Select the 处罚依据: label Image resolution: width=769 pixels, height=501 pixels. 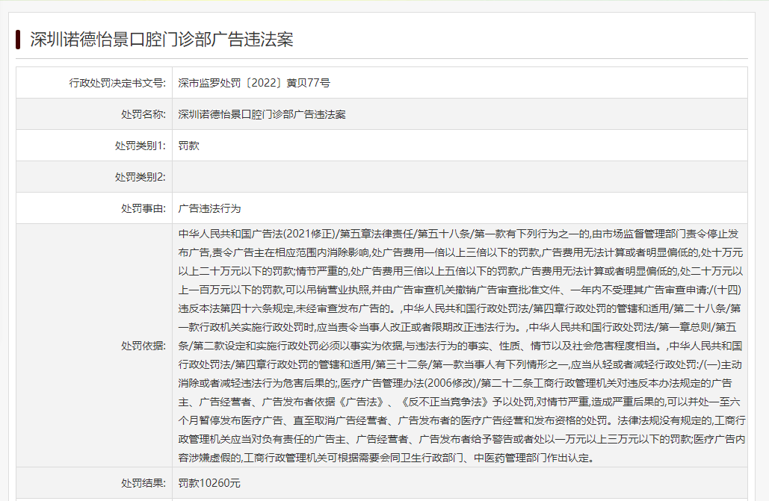point(143,346)
